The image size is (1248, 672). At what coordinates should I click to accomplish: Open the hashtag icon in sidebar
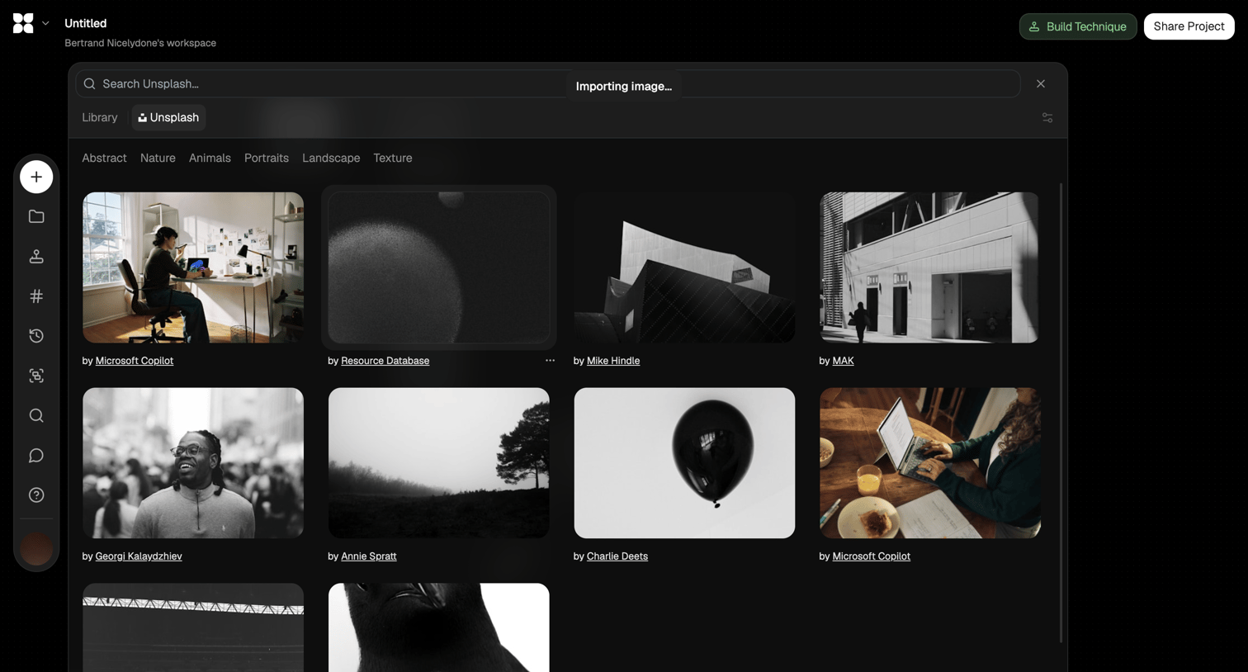click(x=36, y=296)
